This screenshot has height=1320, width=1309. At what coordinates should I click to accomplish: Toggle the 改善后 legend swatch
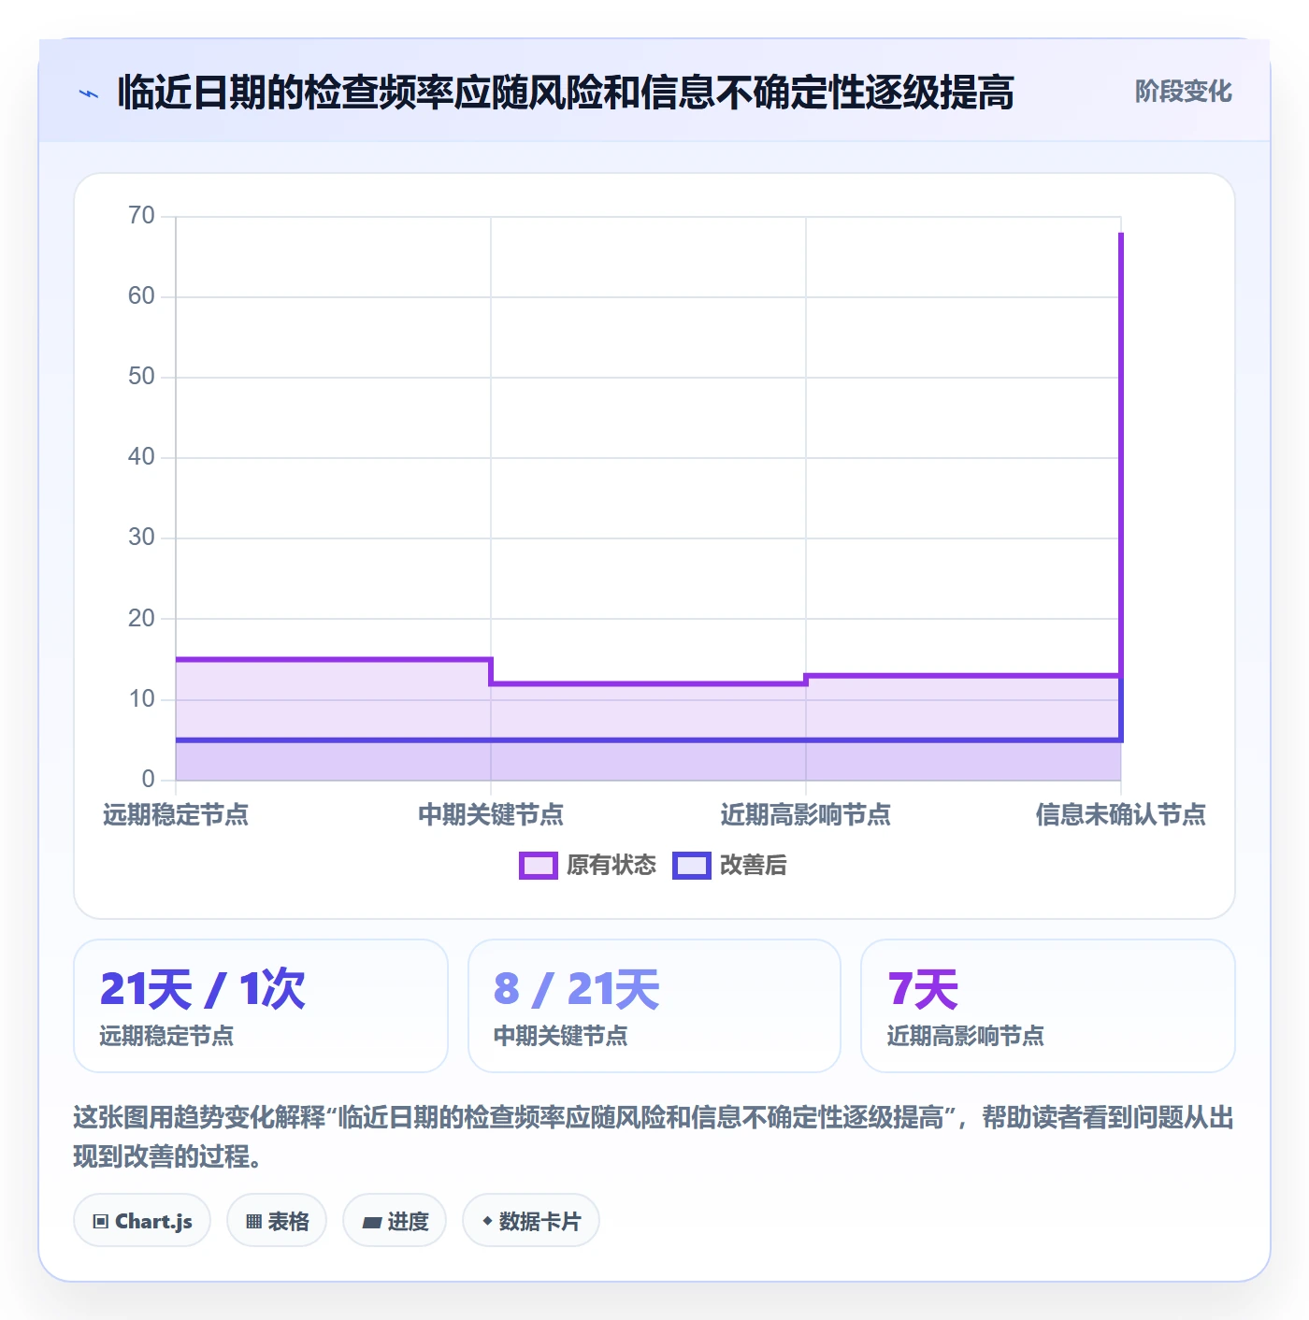coord(692,866)
